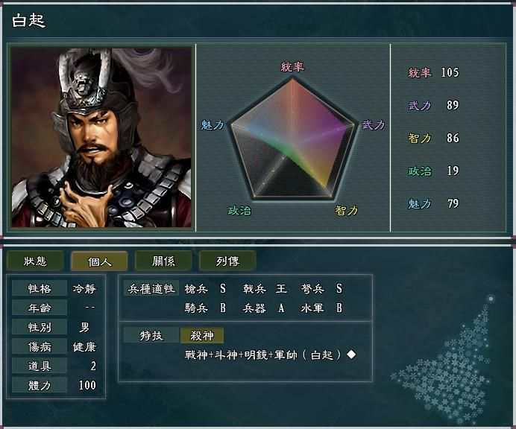Click the 性格 personality label

click(x=40, y=289)
